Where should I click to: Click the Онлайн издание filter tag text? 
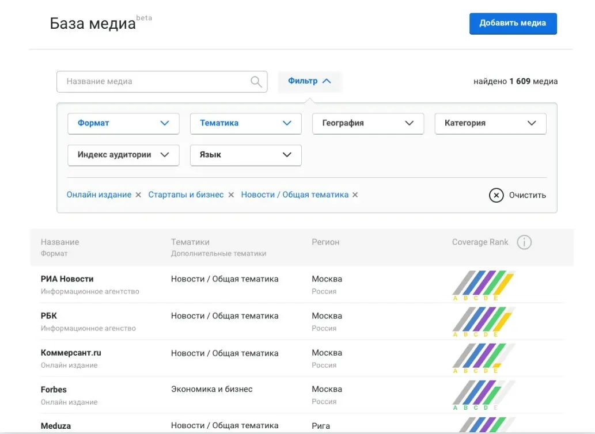99,195
